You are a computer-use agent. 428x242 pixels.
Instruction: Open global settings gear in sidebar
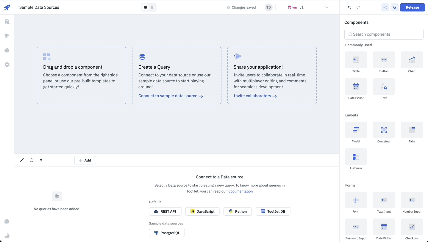(x=7, y=65)
